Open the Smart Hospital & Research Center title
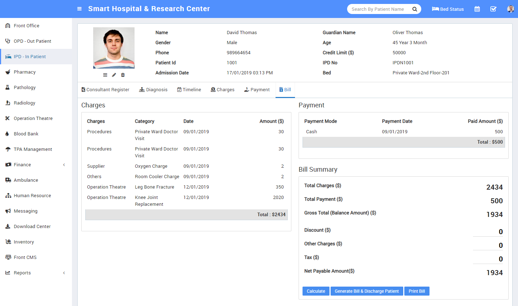The height and width of the screenshot is (306, 518). pyautogui.click(x=149, y=9)
